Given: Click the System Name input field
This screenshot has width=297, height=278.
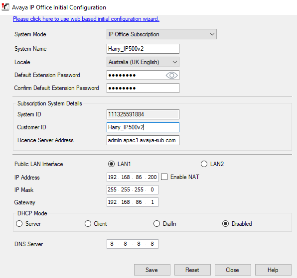Looking at the screenshot, I should [x=143, y=49].
